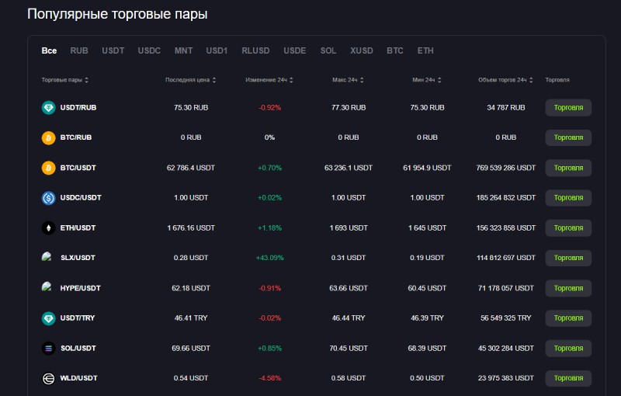
Task: Open Торговля button for HYPE/USDT
Action: click(568, 288)
